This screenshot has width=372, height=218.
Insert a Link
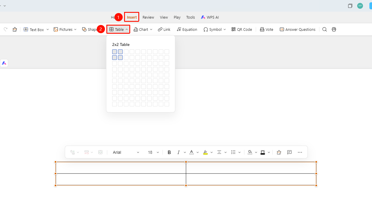coord(164,29)
